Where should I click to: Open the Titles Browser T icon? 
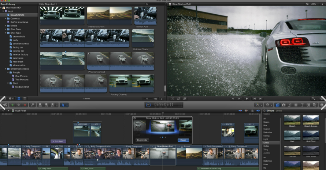coord(302,105)
